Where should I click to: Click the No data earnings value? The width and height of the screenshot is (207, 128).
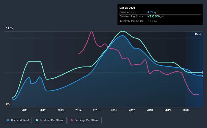point(152,21)
